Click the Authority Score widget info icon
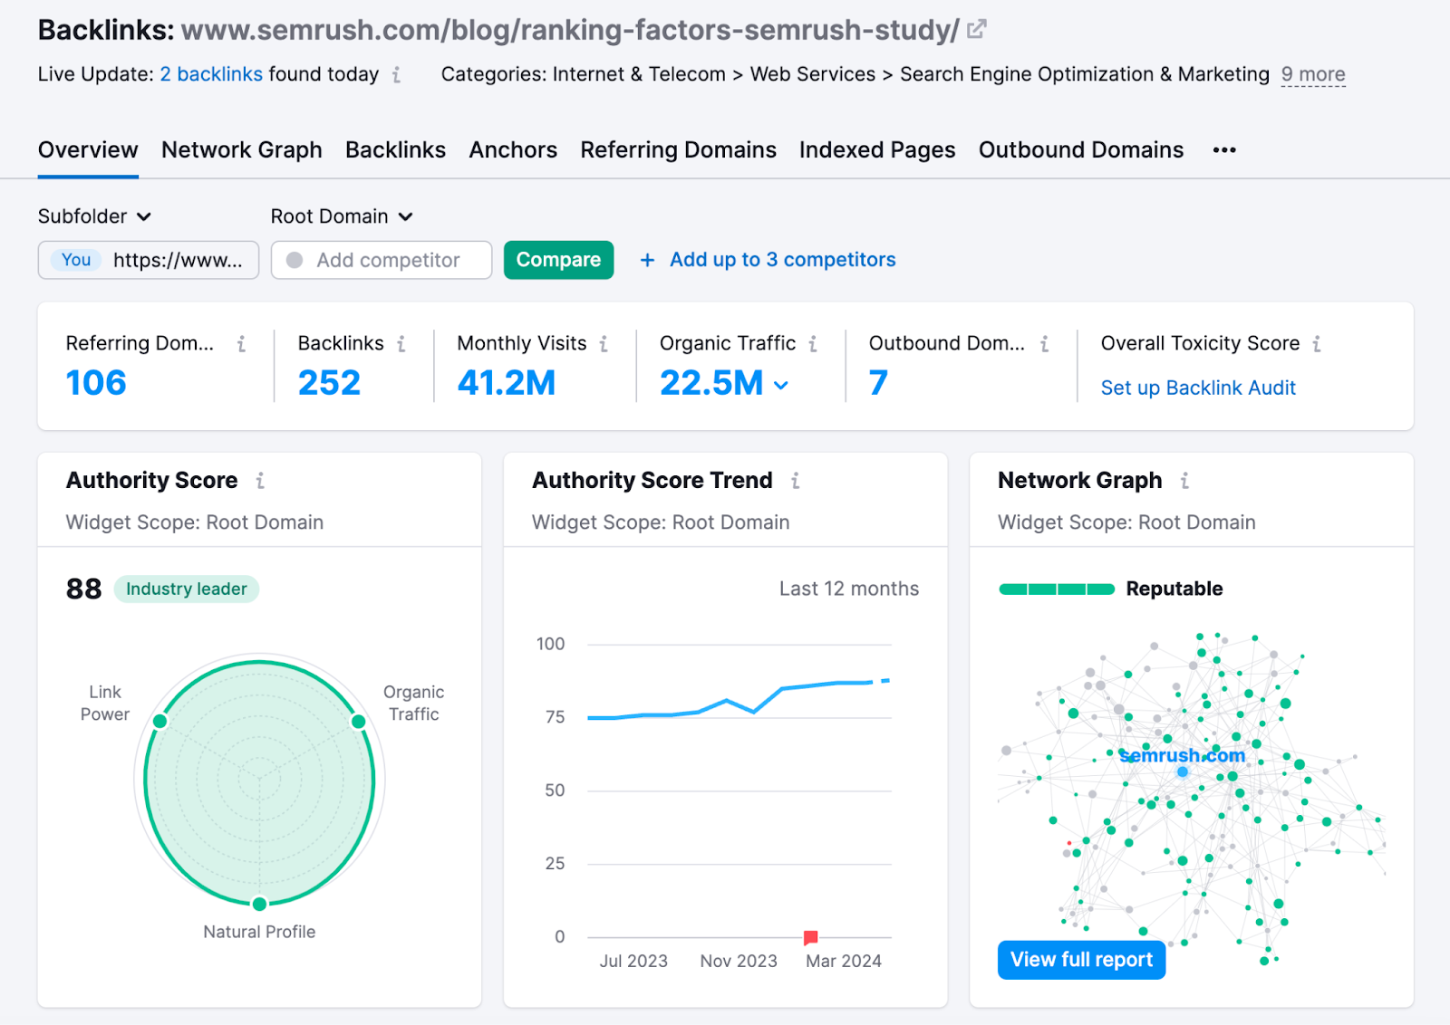The image size is (1450, 1025). 259,481
